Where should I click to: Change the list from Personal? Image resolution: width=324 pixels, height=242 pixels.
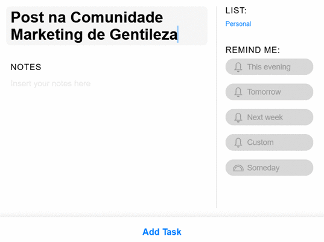[x=238, y=24]
